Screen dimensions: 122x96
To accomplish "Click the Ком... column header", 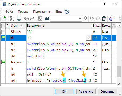I will click(x=106, y=26).
